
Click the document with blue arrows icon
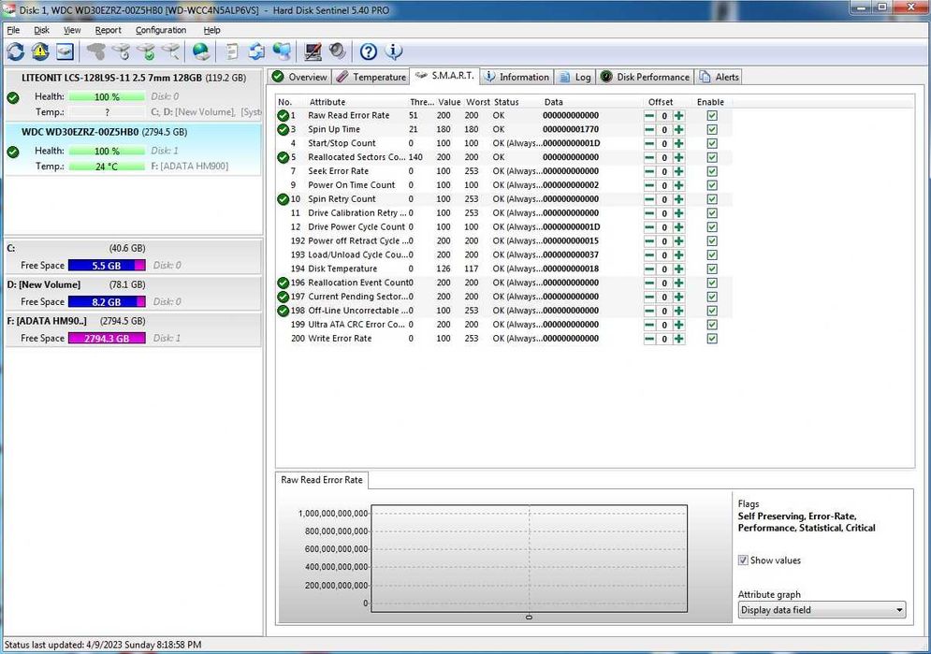(256, 52)
